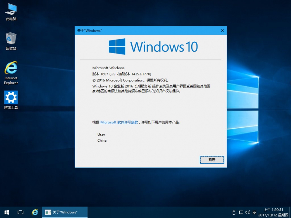Click the Microsoft Windows heading text

108,68
